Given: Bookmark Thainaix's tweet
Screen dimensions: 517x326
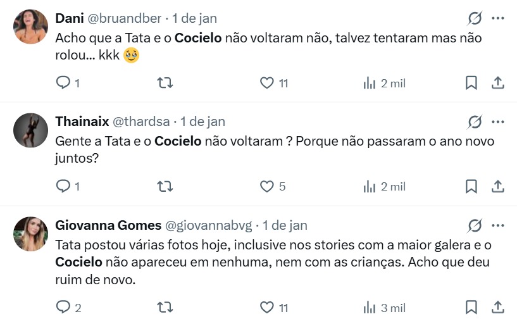Looking at the screenshot, I should [471, 187].
